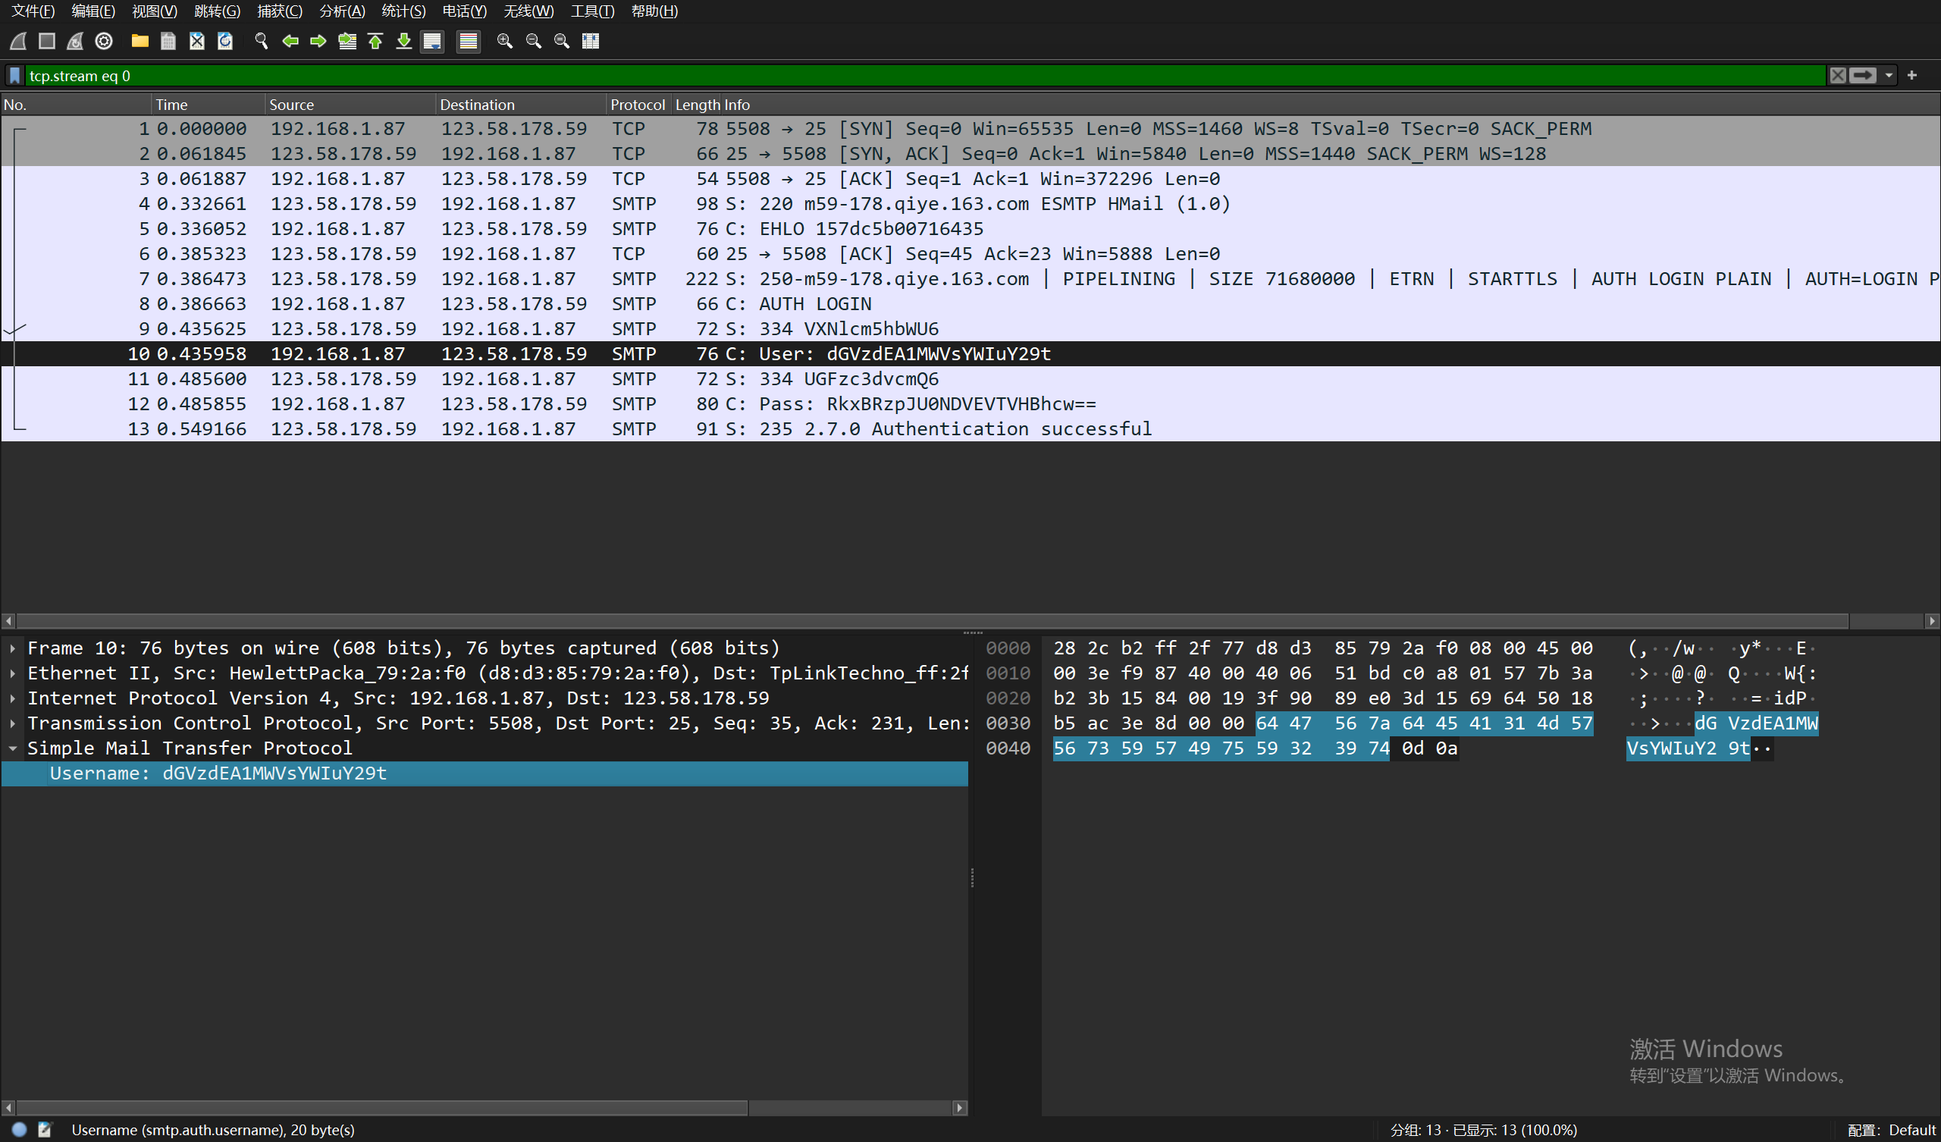The height and width of the screenshot is (1142, 1941).
Task: Clear the display filter with X button
Action: point(1838,76)
